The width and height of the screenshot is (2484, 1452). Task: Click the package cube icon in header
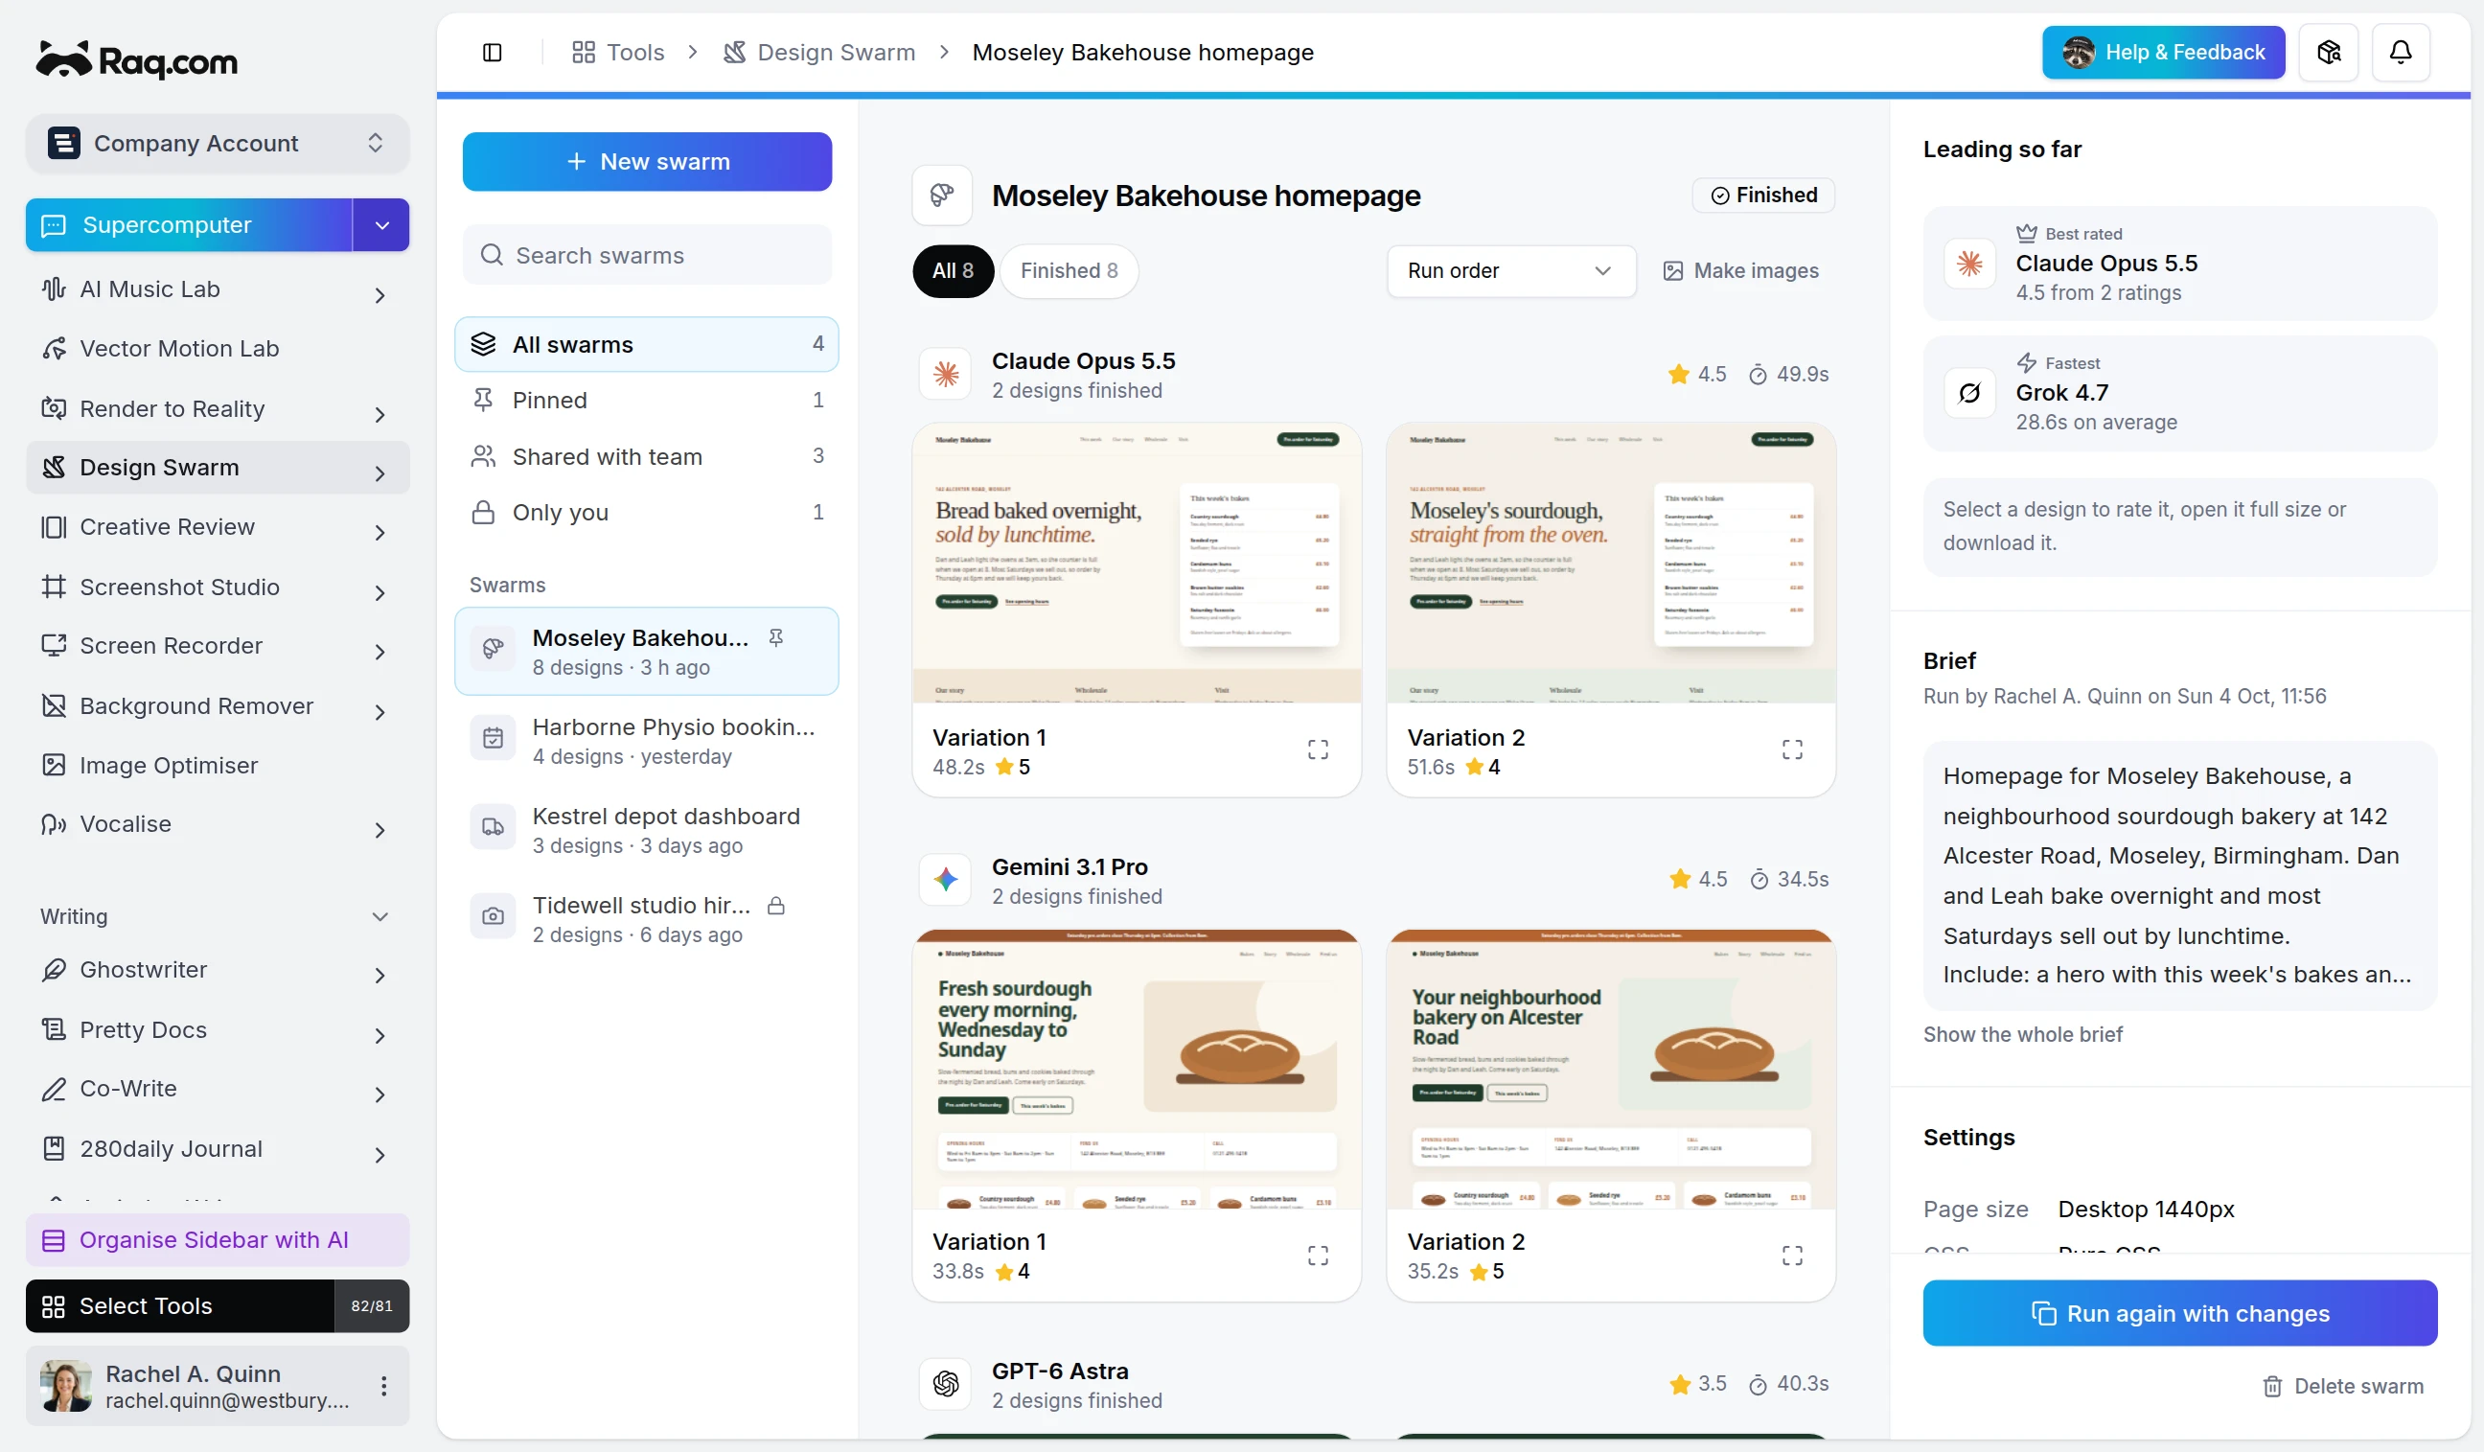[x=2328, y=53]
